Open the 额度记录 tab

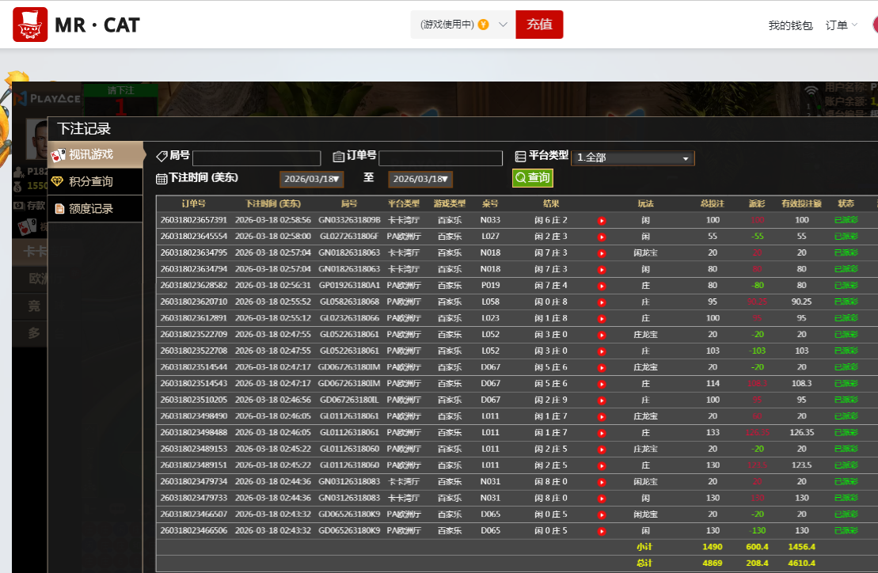point(91,209)
